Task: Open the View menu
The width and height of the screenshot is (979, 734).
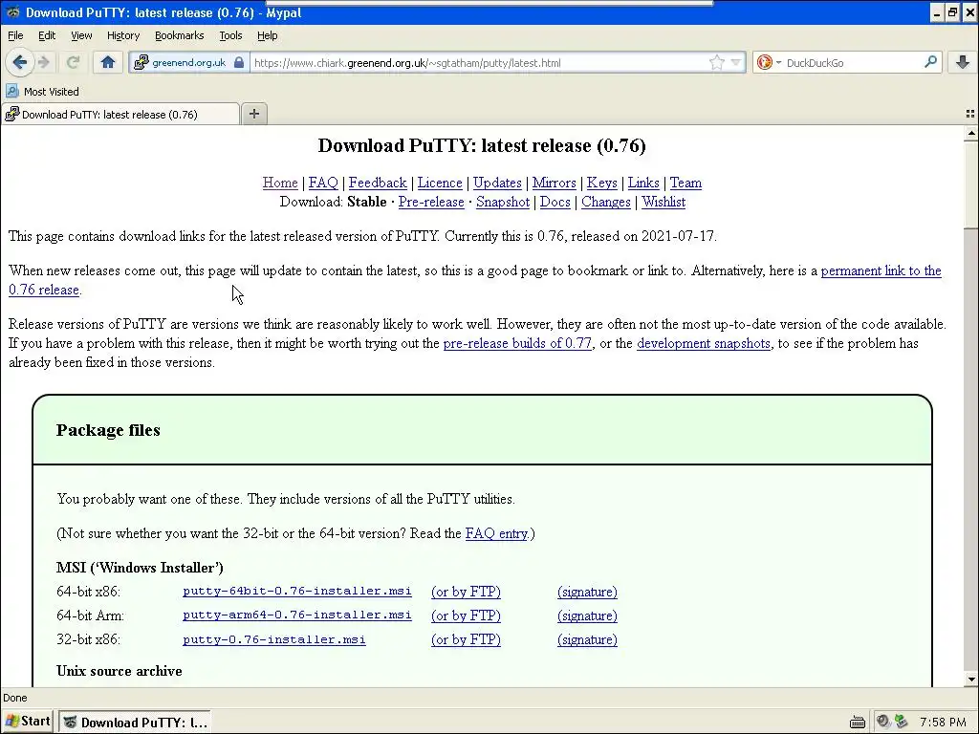Action: [81, 35]
